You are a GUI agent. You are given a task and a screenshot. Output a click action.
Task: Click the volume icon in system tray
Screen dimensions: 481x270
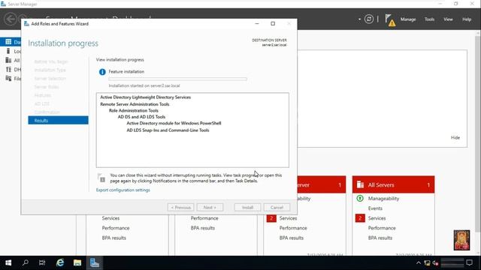[x=435, y=263]
